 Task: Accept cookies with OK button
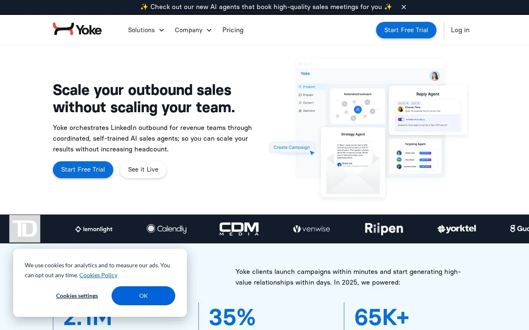click(143, 296)
